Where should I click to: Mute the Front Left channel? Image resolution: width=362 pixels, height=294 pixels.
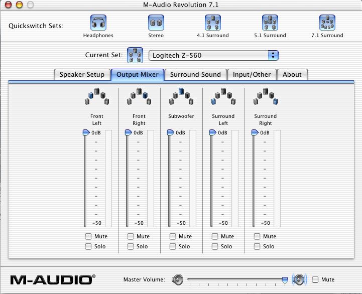click(88, 236)
